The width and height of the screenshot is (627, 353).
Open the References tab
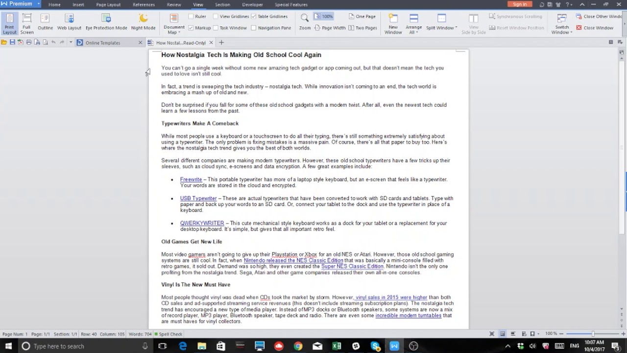click(x=144, y=4)
